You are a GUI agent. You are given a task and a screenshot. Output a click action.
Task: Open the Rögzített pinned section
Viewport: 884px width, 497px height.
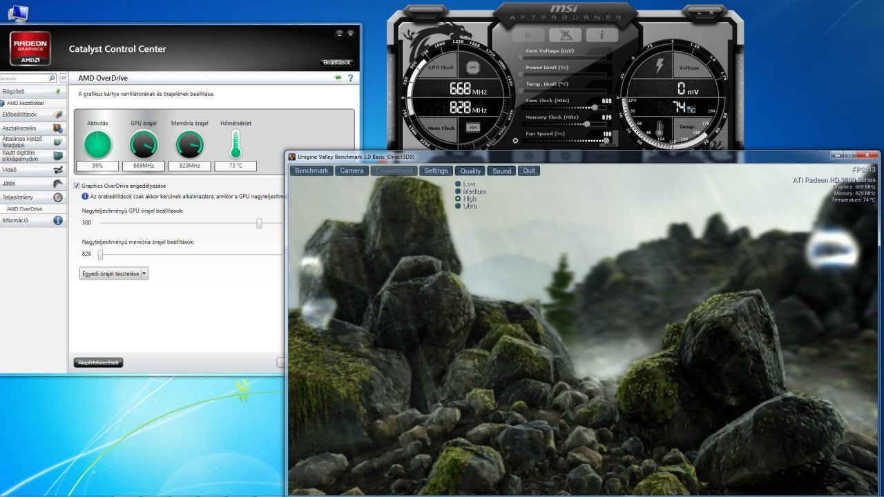point(33,90)
